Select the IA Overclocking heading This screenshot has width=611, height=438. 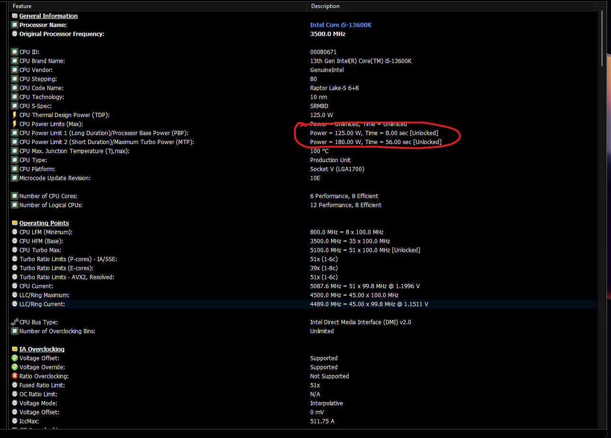pyautogui.click(x=42, y=349)
